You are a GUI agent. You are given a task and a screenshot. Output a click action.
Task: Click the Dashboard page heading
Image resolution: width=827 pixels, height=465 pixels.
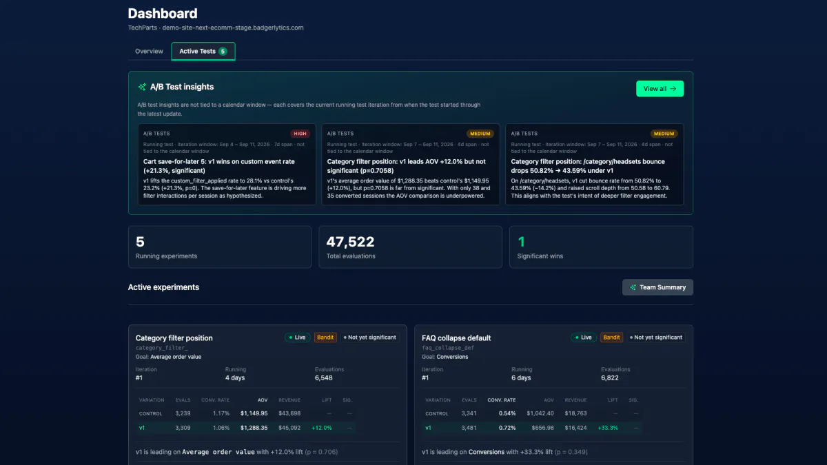pos(163,14)
